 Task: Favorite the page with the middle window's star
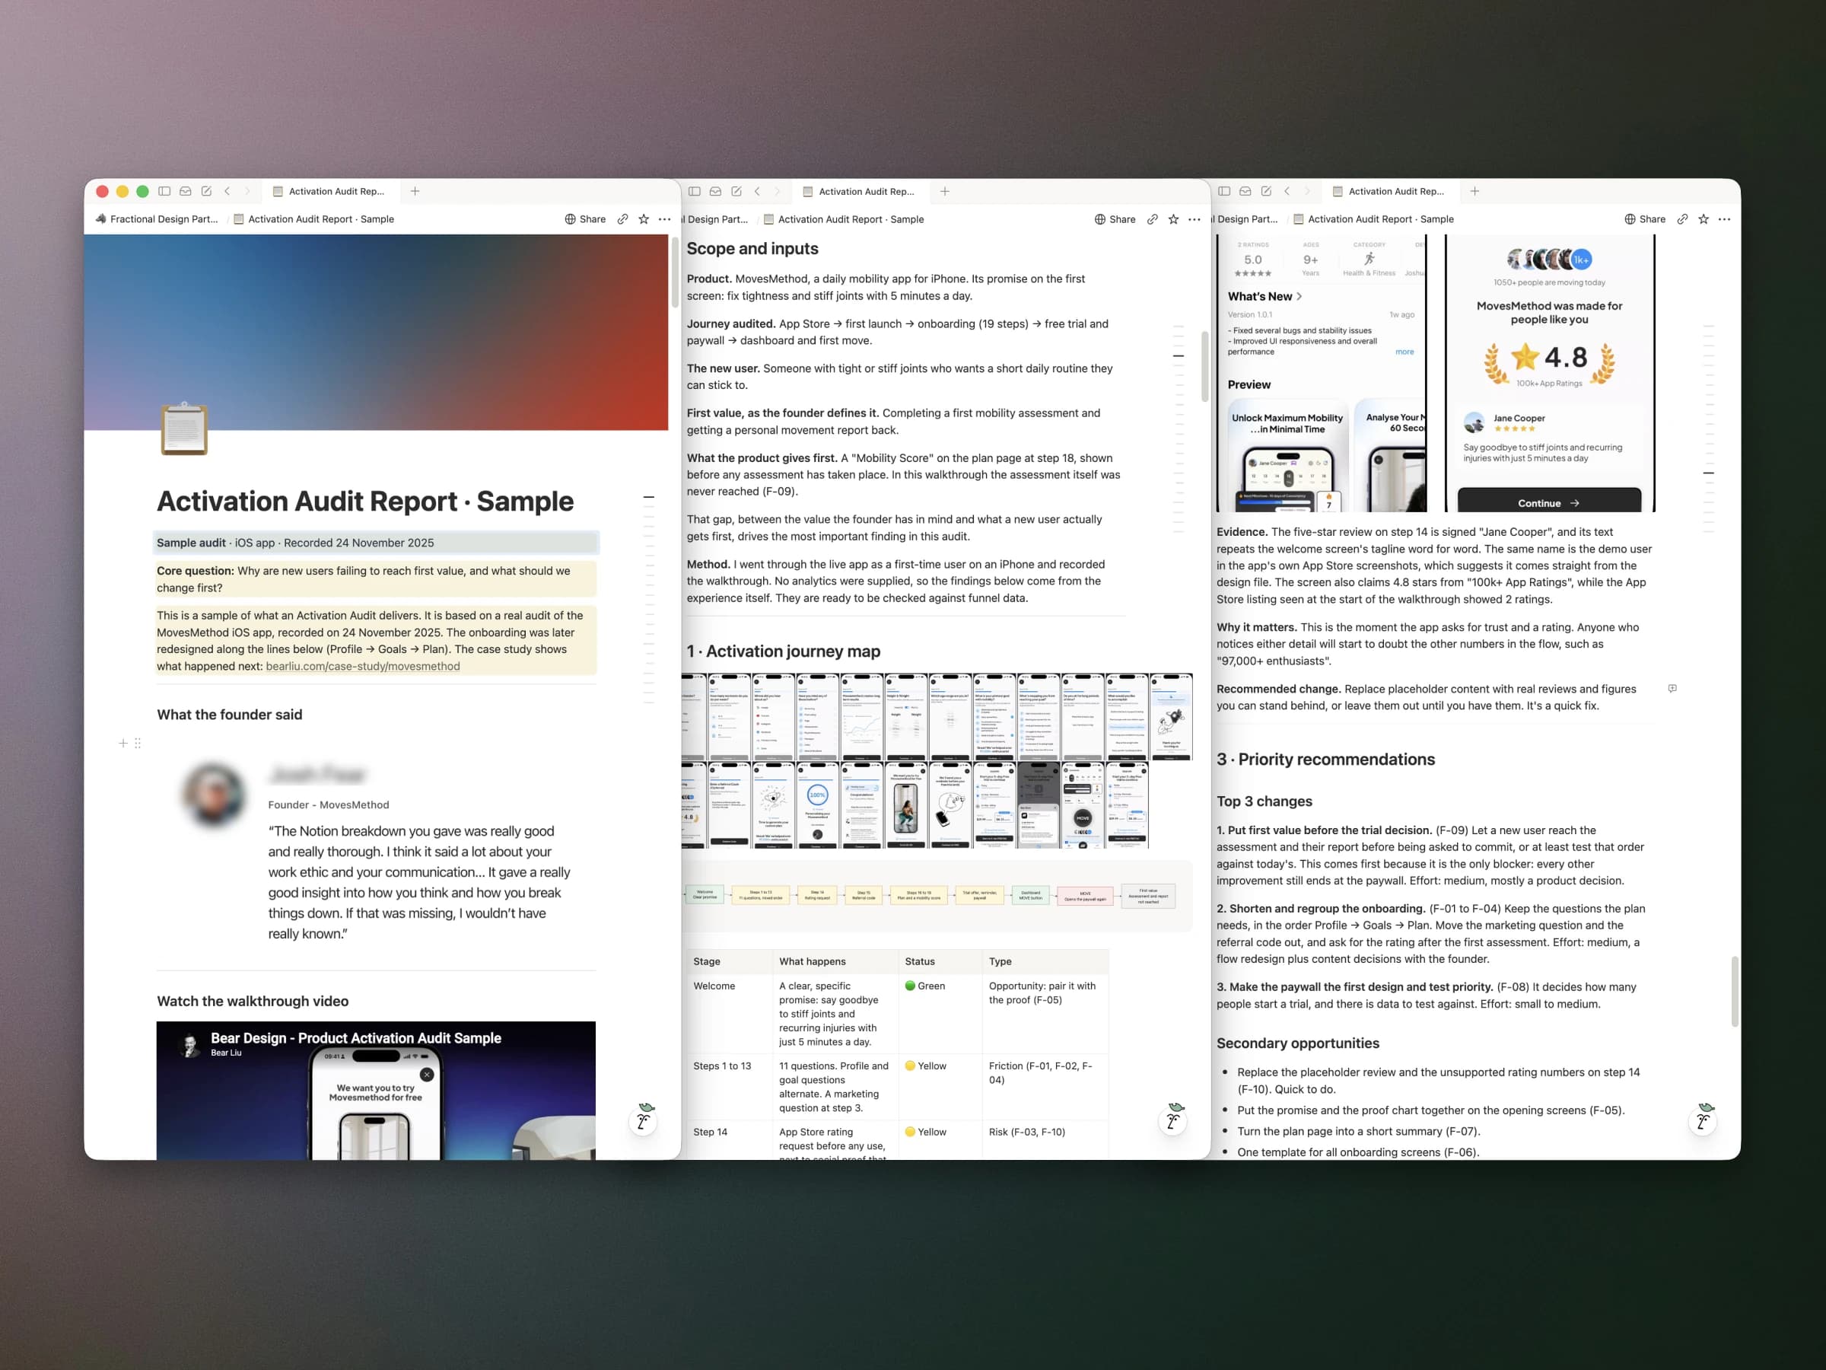click(x=1174, y=219)
